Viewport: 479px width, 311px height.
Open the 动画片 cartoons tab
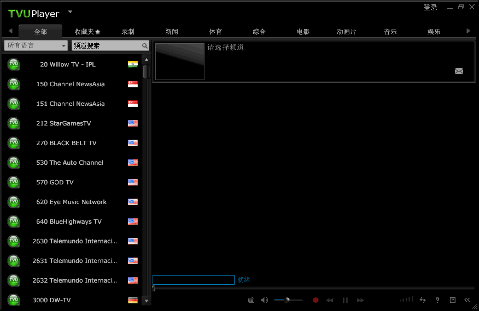click(347, 32)
